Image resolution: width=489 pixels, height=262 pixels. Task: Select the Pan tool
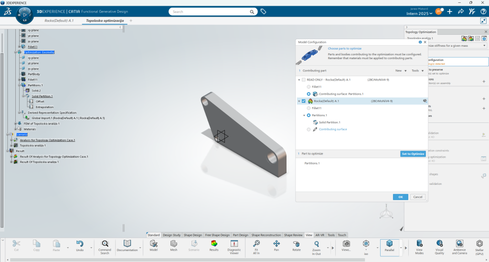tap(276, 246)
